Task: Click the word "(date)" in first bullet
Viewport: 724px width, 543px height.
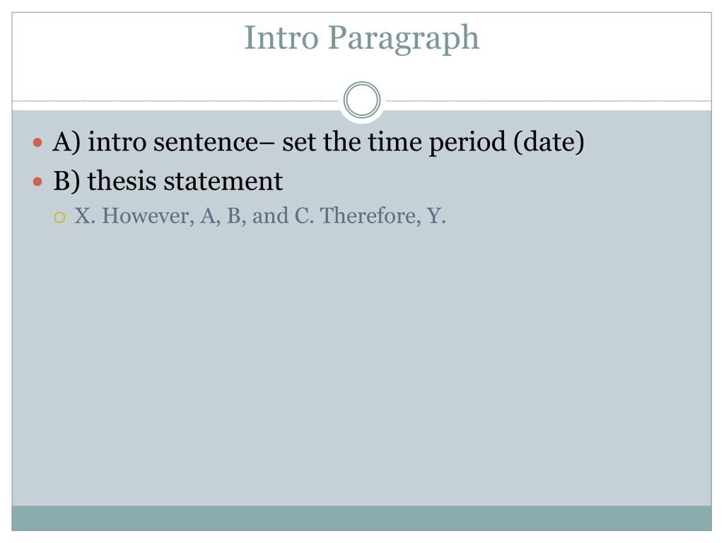Action: pyautogui.click(x=549, y=141)
